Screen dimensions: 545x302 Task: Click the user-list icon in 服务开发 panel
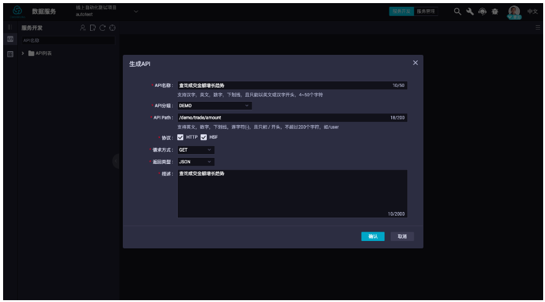(x=83, y=28)
